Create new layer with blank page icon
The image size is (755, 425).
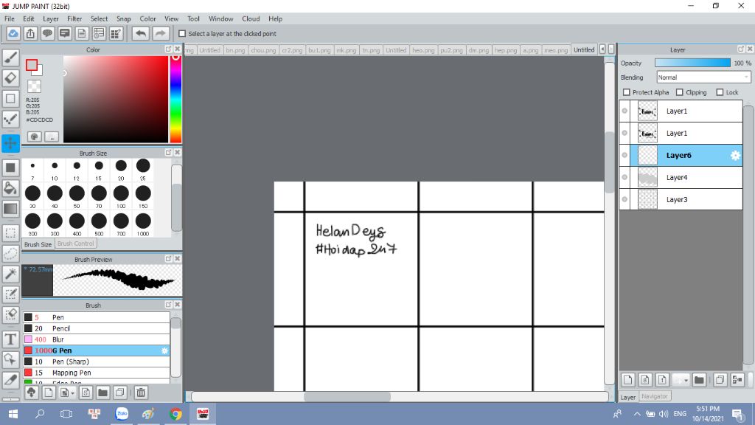point(628,380)
